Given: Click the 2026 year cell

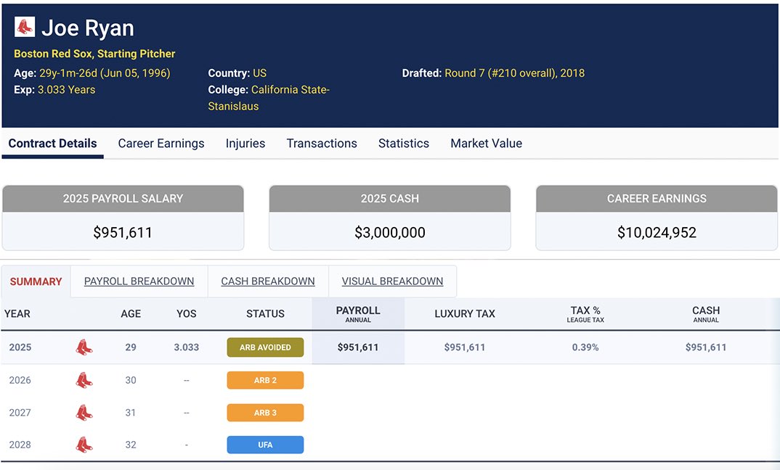Looking at the screenshot, I should [x=20, y=380].
